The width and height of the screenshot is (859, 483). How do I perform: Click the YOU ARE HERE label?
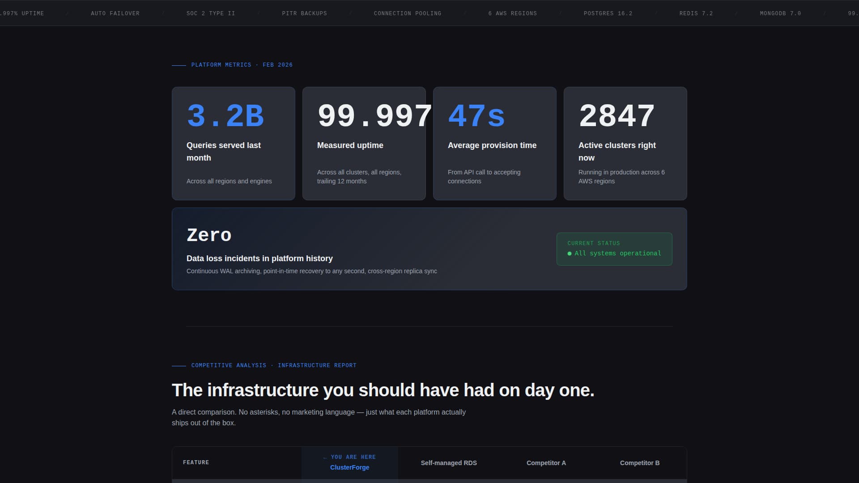(x=349, y=457)
